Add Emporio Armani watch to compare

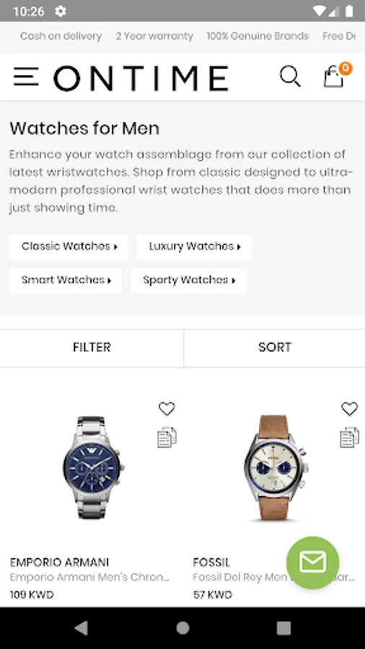167,437
